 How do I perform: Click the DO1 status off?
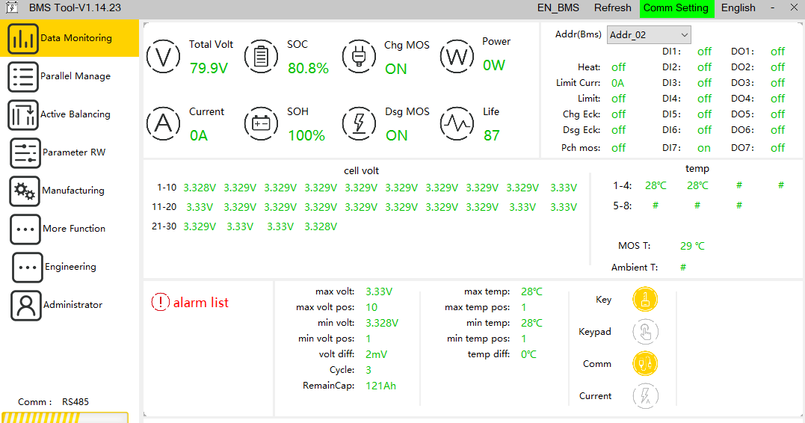coord(777,52)
